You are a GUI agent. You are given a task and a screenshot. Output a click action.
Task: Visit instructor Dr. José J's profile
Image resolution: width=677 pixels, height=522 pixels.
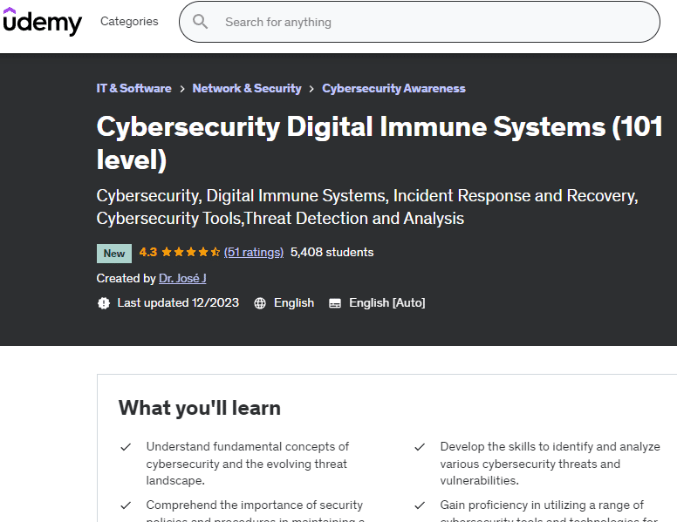click(x=182, y=279)
